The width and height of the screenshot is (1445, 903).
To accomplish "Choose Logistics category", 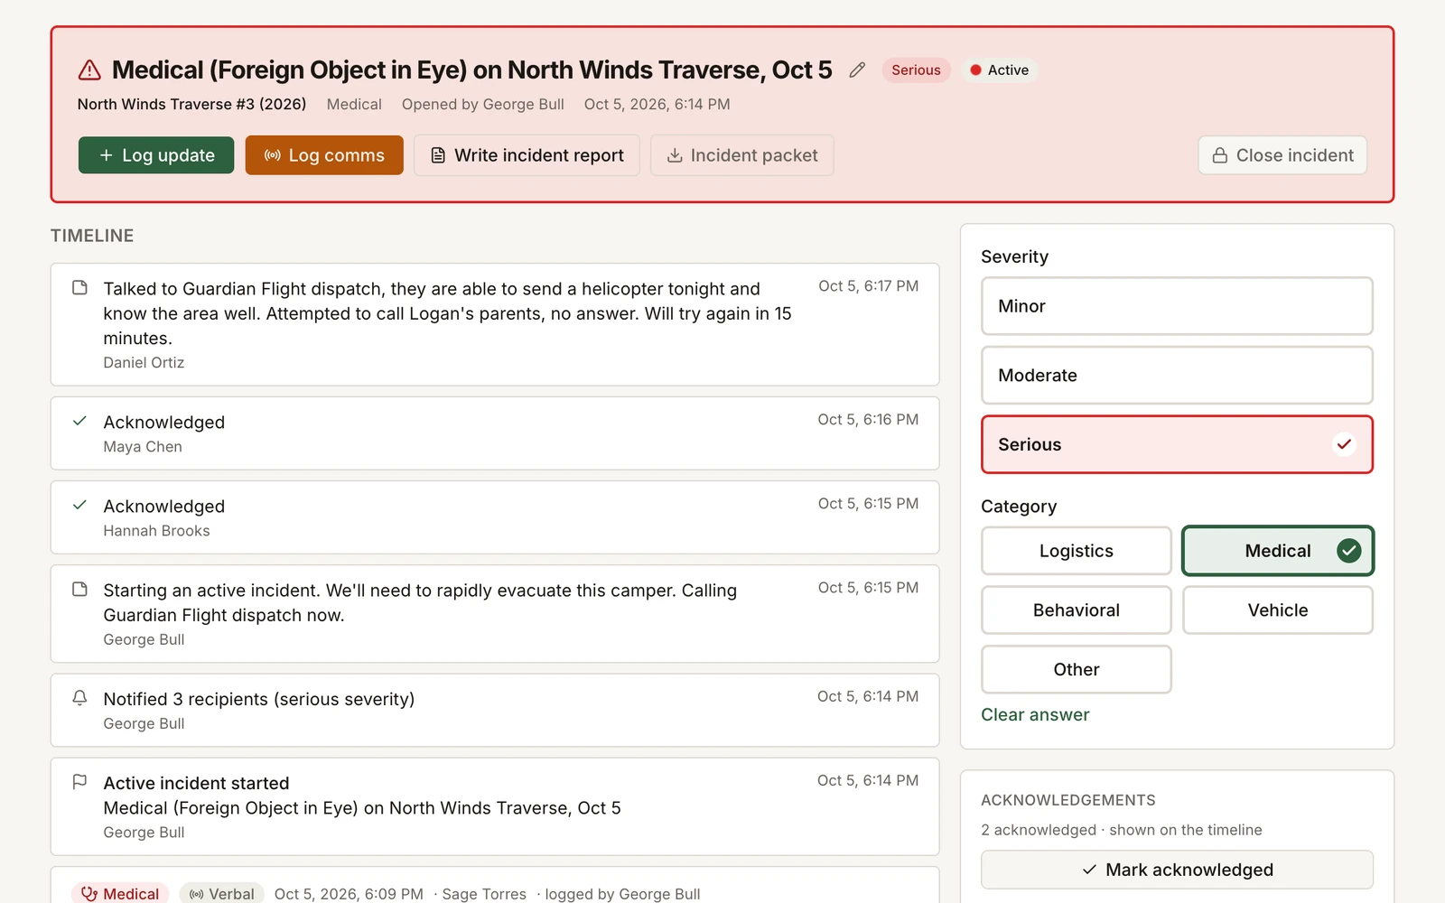I will point(1077,551).
